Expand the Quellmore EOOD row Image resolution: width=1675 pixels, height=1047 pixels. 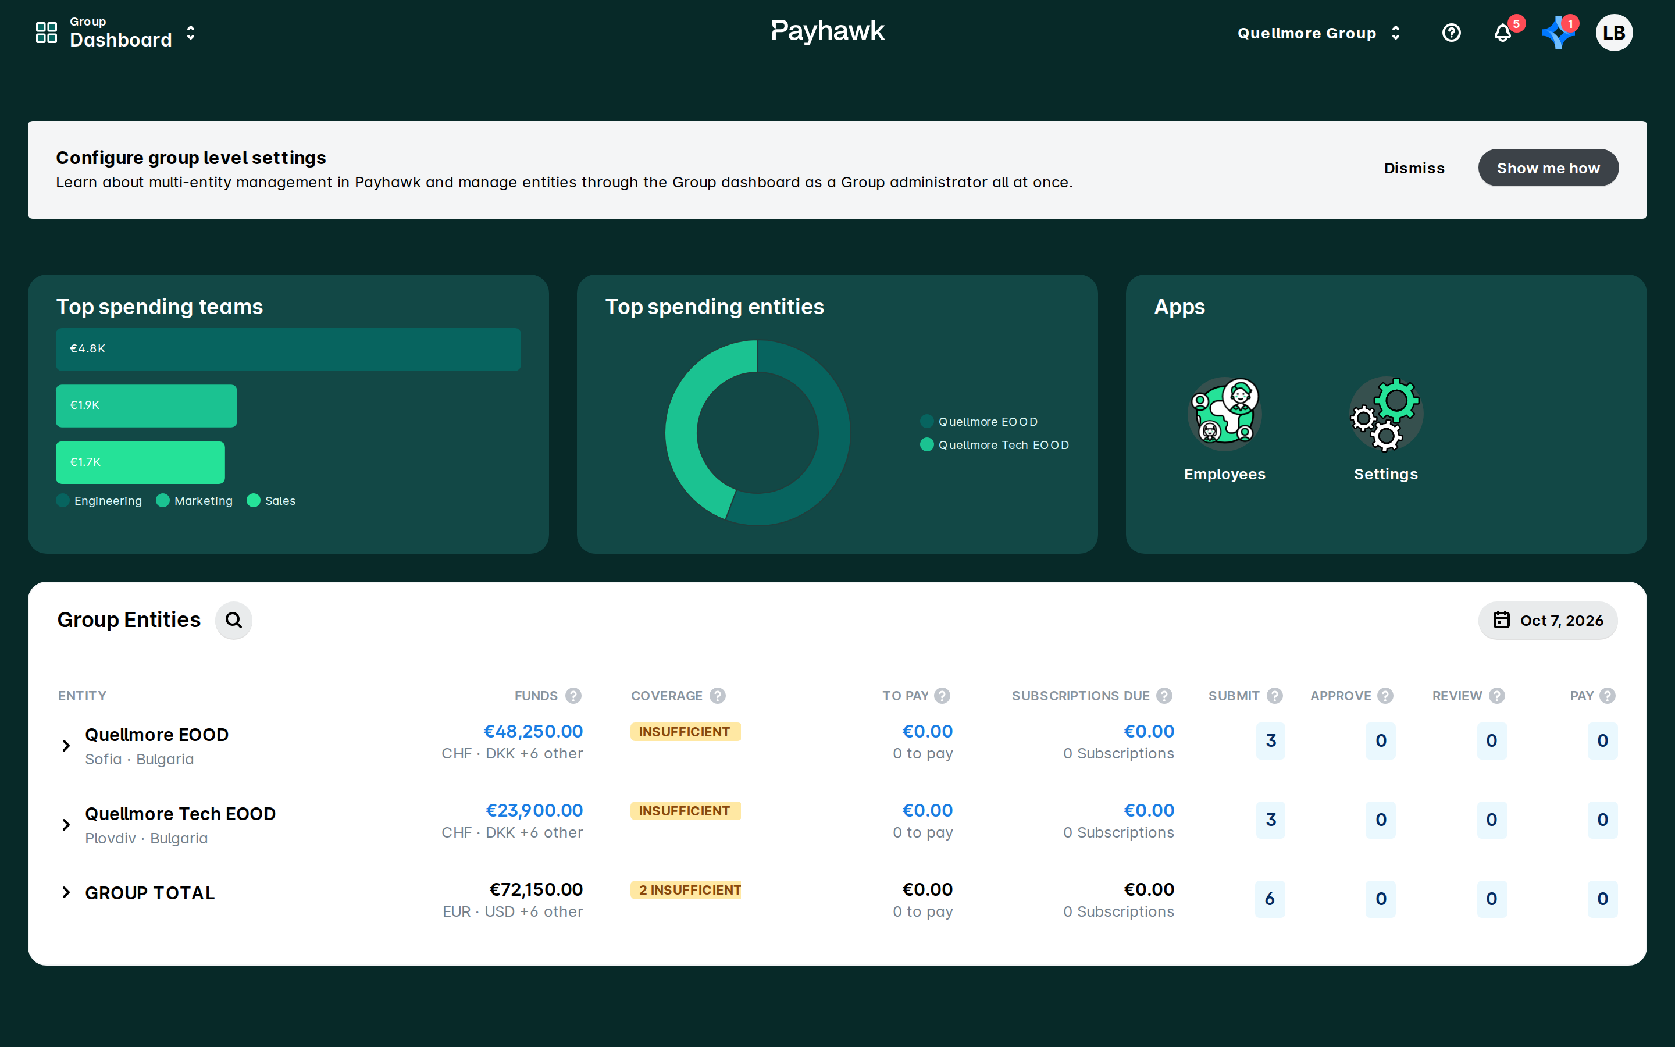click(66, 746)
